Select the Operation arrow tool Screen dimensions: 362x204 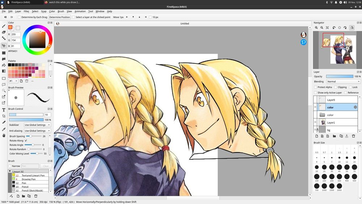(4, 116)
